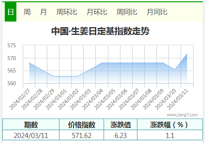Screen dimensions: 205x143
Task: Open the www.jiang7.com watermark link
Action: (x=182, y=115)
